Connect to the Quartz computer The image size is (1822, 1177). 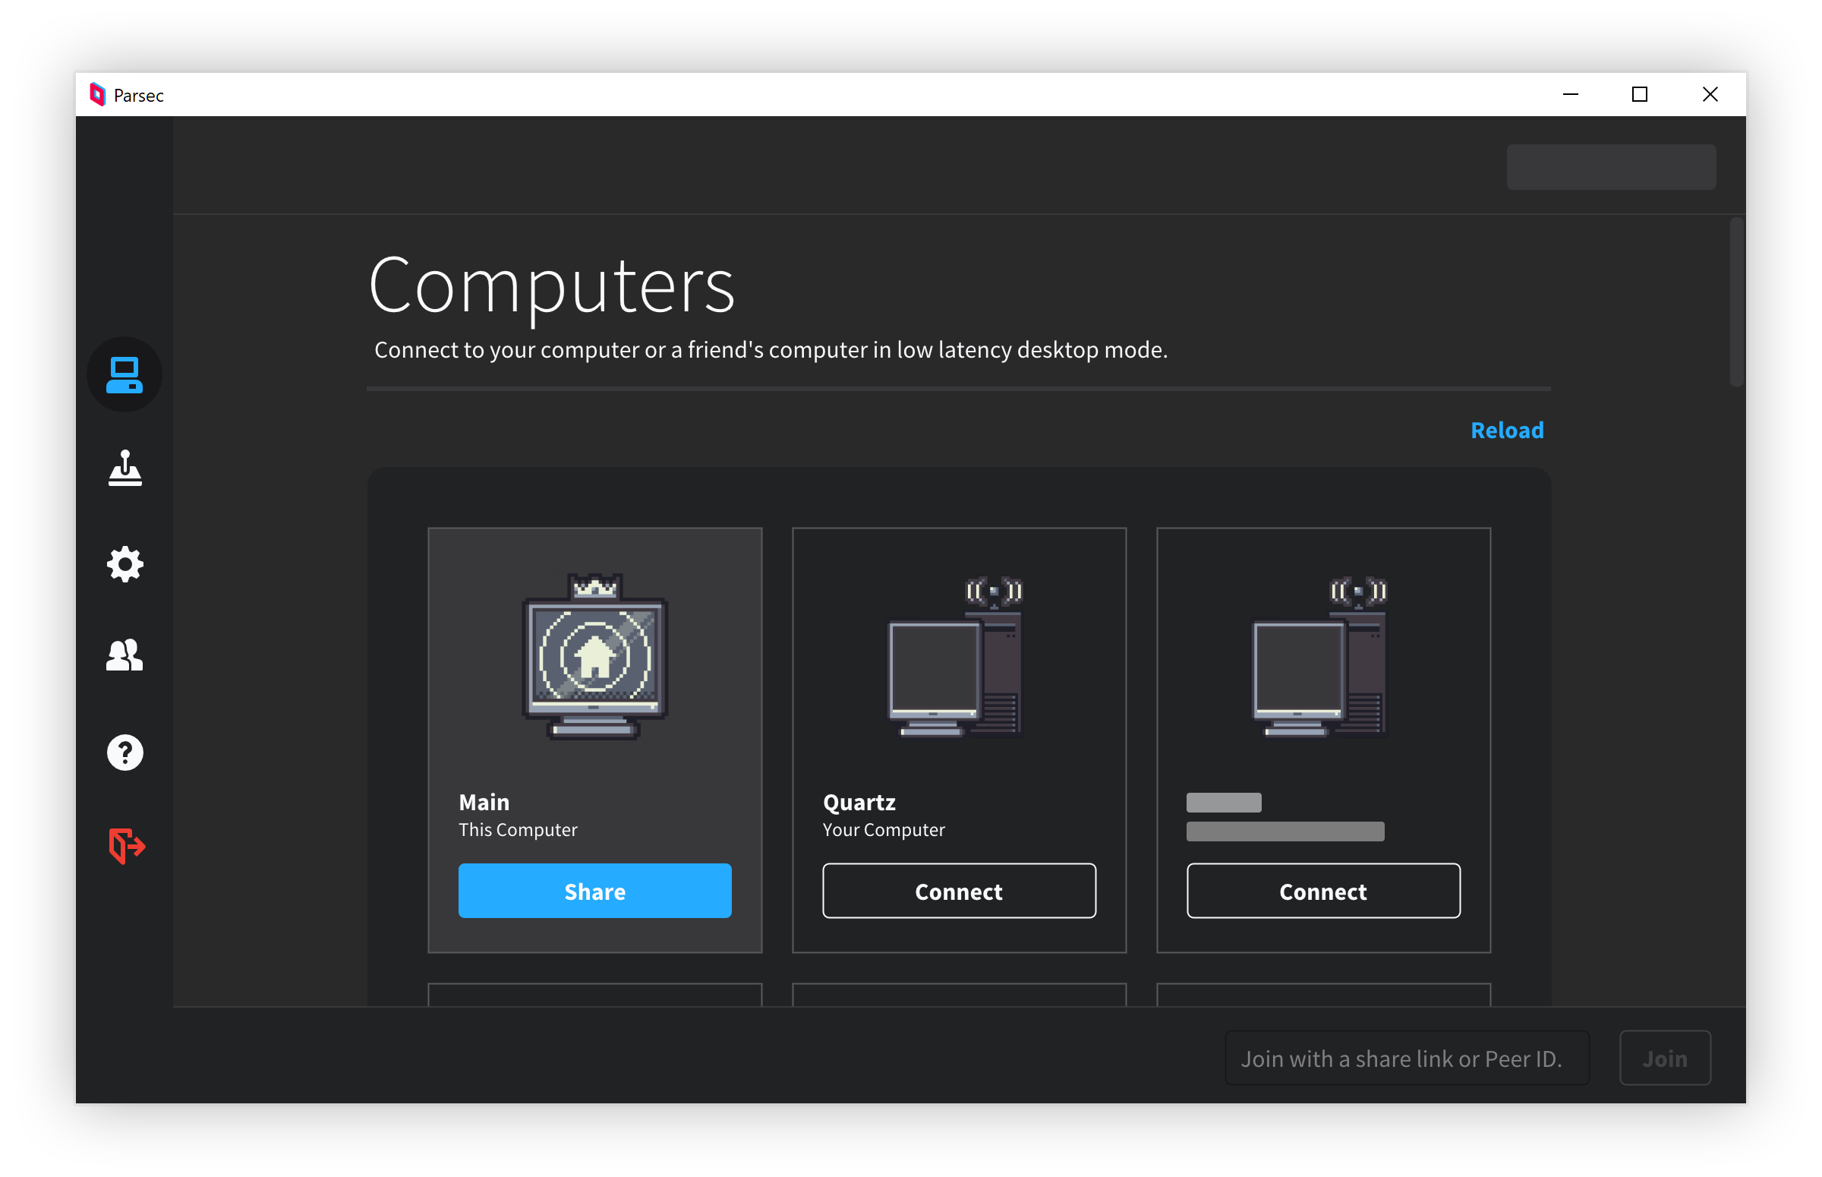pos(959,891)
